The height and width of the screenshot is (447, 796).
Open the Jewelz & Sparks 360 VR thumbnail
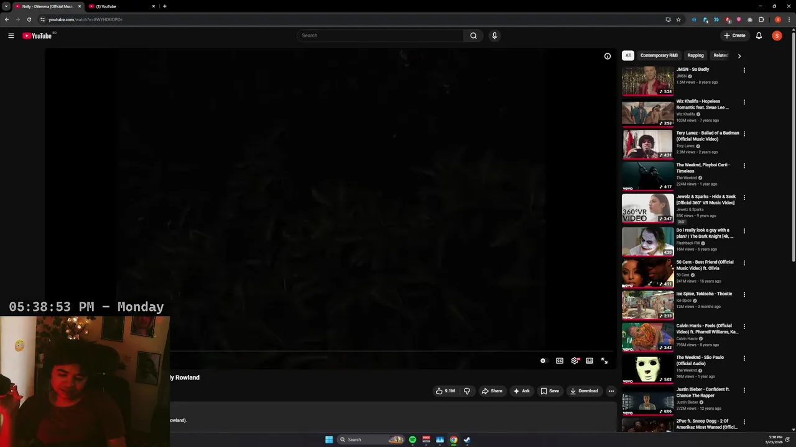[647, 208]
